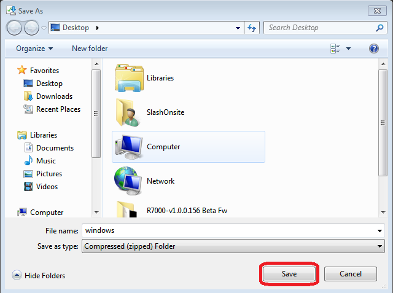Click the New folder button

click(90, 49)
